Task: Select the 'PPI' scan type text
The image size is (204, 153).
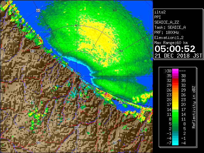Action: (157, 17)
